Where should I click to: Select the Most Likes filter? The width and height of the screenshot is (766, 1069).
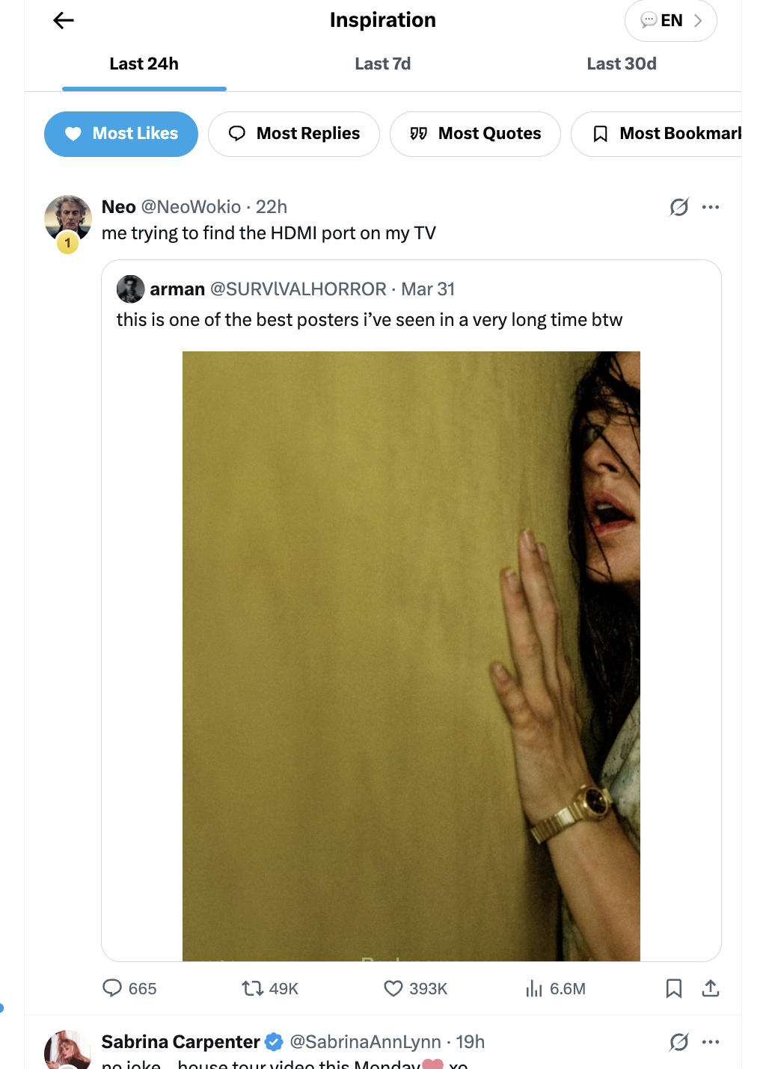pyautogui.click(x=120, y=134)
